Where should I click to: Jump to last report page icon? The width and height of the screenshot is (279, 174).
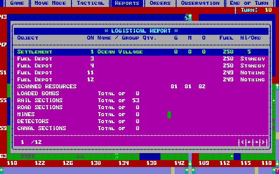(263, 142)
